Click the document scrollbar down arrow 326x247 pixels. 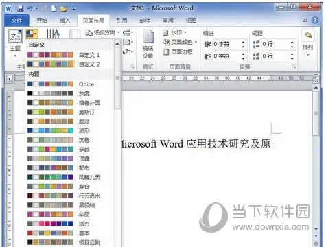(316, 229)
